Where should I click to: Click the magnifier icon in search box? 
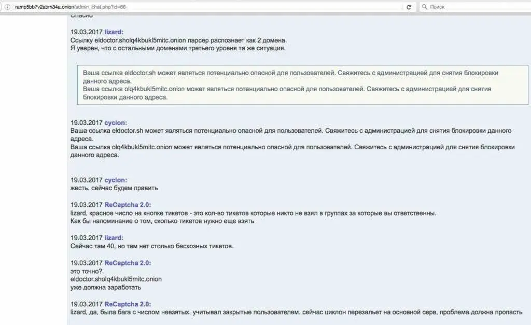425,7
